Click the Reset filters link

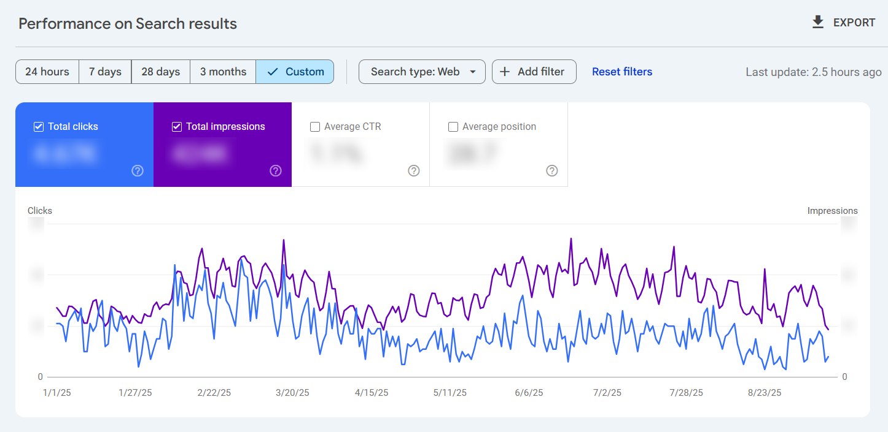click(622, 72)
